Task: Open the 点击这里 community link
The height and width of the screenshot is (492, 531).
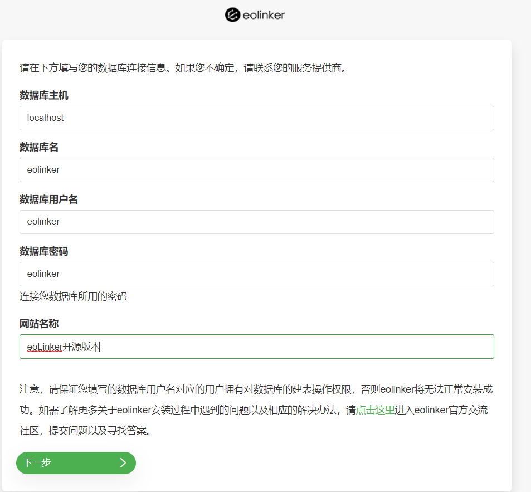Action: (375, 410)
